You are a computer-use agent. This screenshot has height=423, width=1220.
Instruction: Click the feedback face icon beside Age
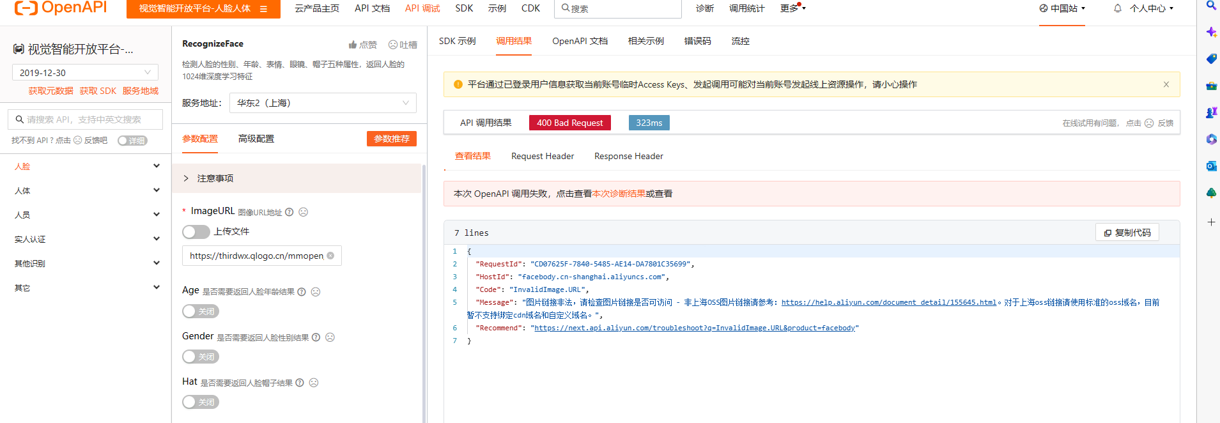[316, 292]
